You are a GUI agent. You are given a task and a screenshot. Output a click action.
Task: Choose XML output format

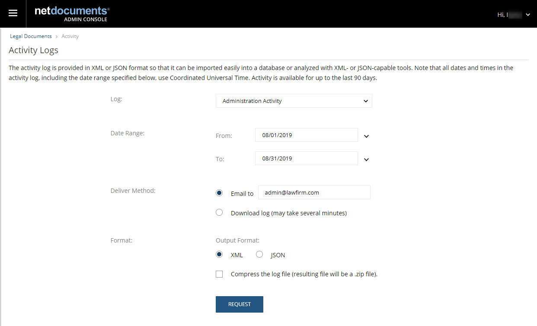[x=219, y=254]
